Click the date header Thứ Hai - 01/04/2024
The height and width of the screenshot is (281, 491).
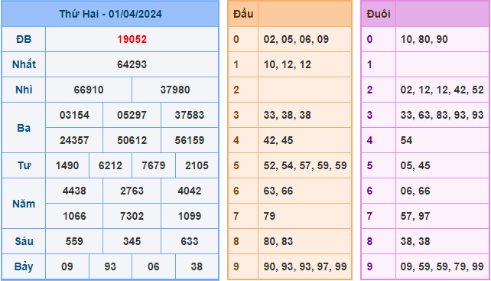(111, 14)
